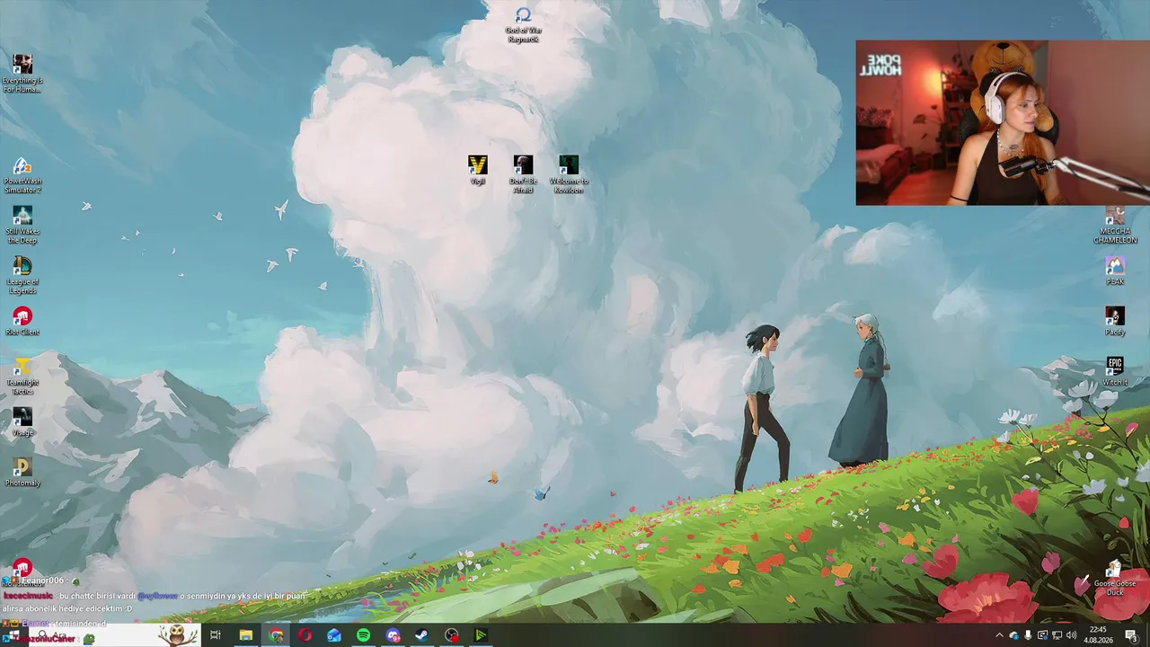
Task: Select the Teamfight Tactics desktop icon
Action: 22,376
